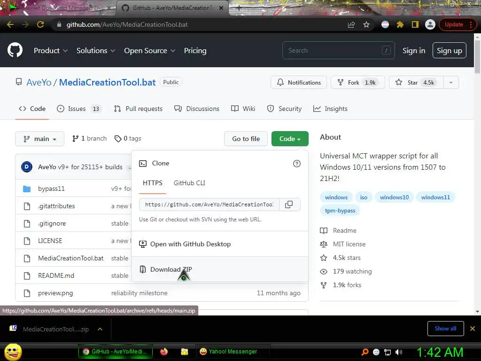The image size is (481, 361).
Task: Open the windows11 topic tag
Action: pyautogui.click(x=435, y=197)
